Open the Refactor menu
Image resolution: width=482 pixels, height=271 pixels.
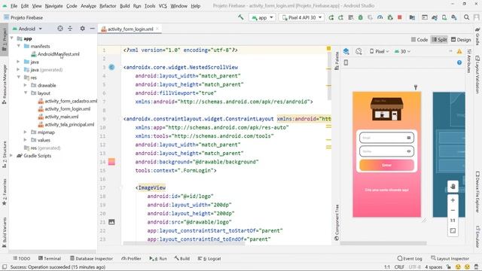click(108, 6)
